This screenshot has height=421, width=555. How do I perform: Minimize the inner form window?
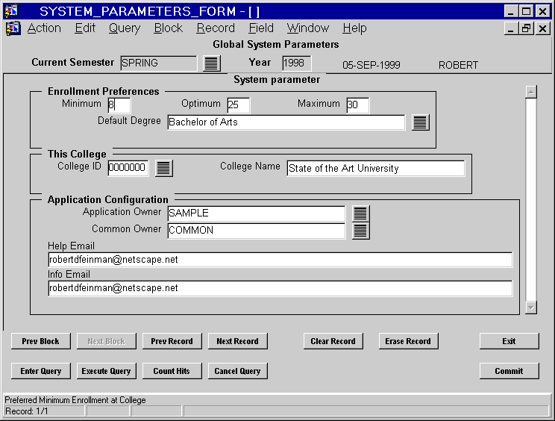[x=511, y=28]
